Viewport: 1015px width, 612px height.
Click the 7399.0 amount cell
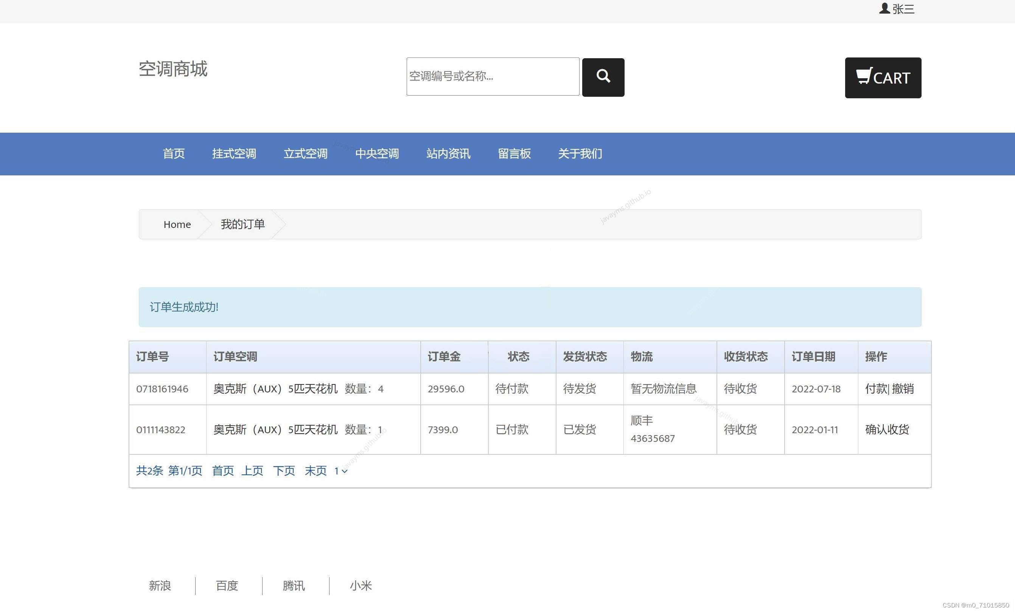[x=454, y=430]
